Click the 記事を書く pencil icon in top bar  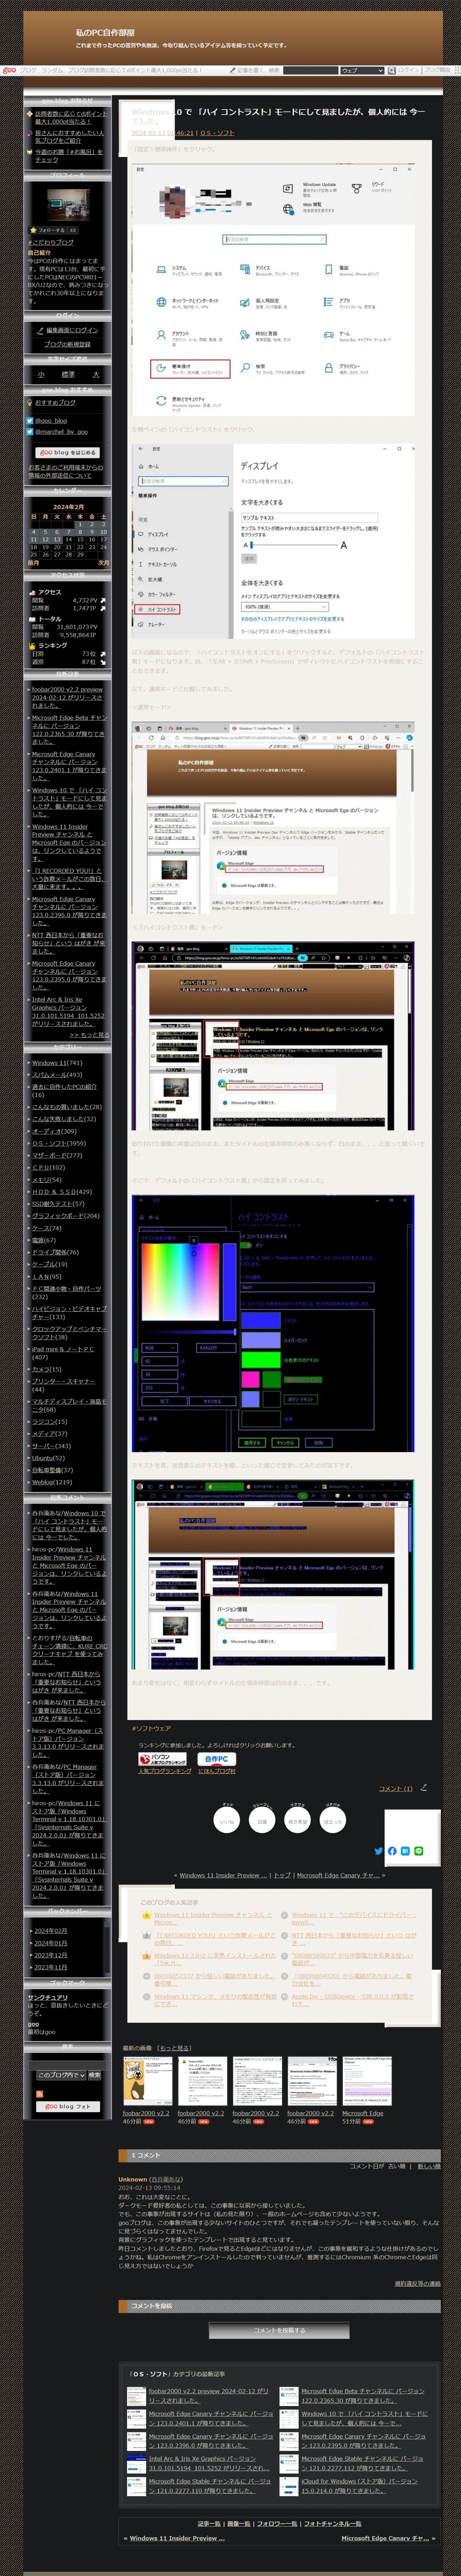(232, 71)
